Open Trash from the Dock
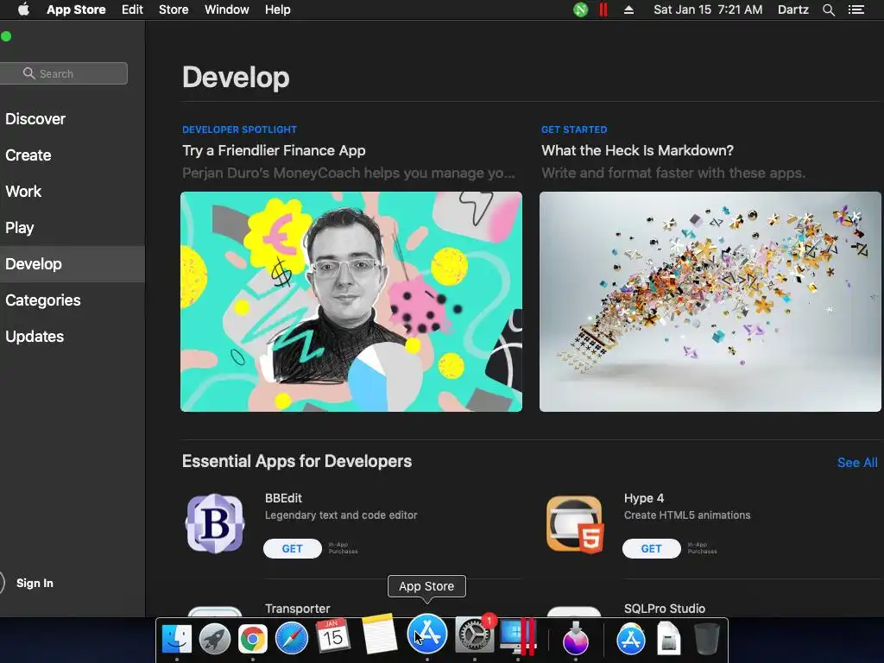The height and width of the screenshot is (663, 884). (x=706, y=639)
